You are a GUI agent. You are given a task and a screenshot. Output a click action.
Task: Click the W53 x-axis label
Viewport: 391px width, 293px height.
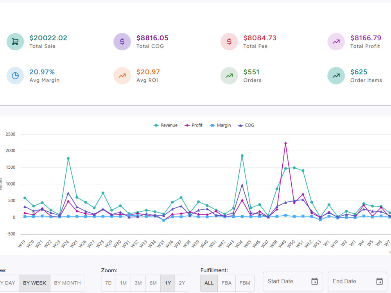[x=317, y=244]
